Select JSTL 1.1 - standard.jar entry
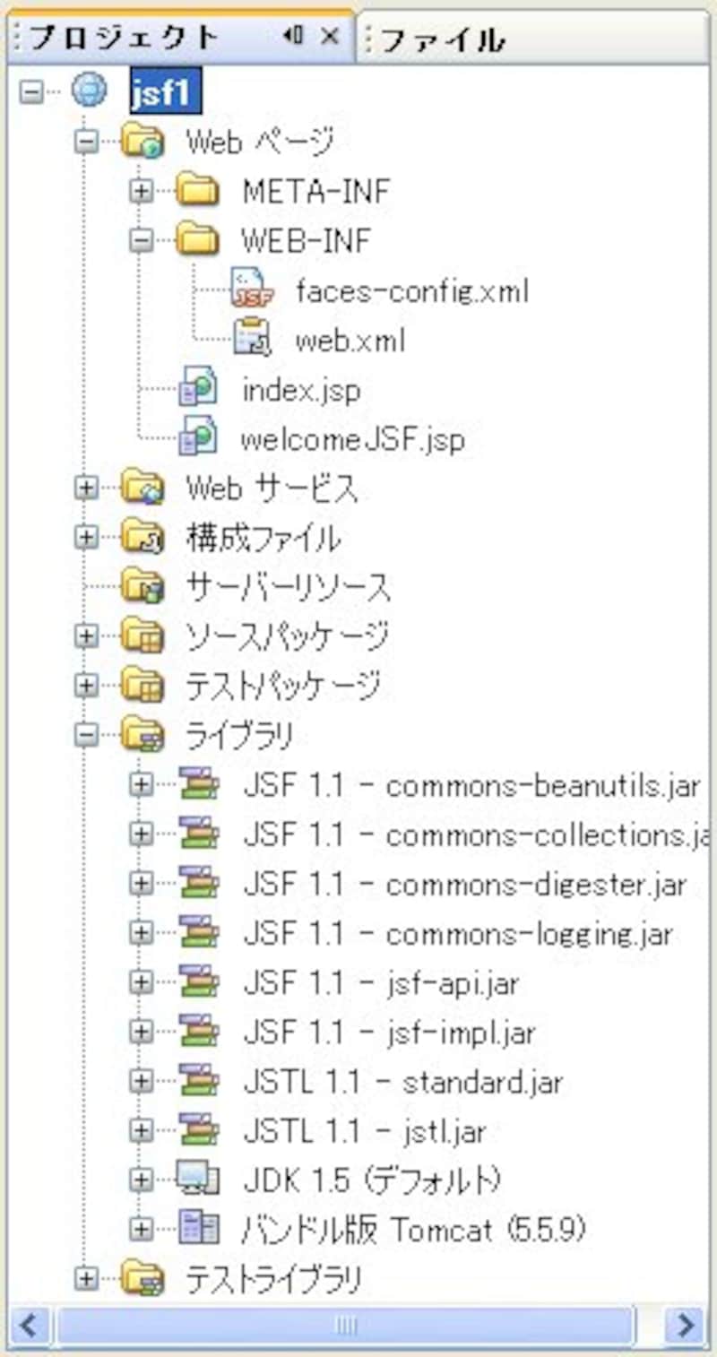717x1357 pixels. point(402,1081)
